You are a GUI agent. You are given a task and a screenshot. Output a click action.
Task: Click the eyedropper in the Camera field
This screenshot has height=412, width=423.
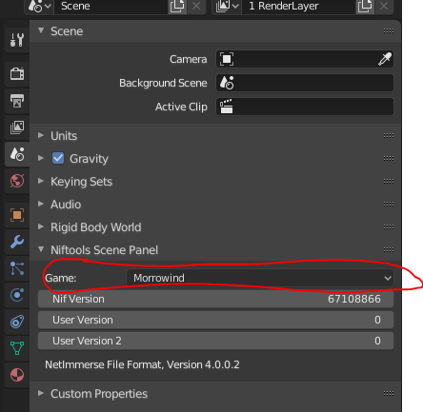385,59
